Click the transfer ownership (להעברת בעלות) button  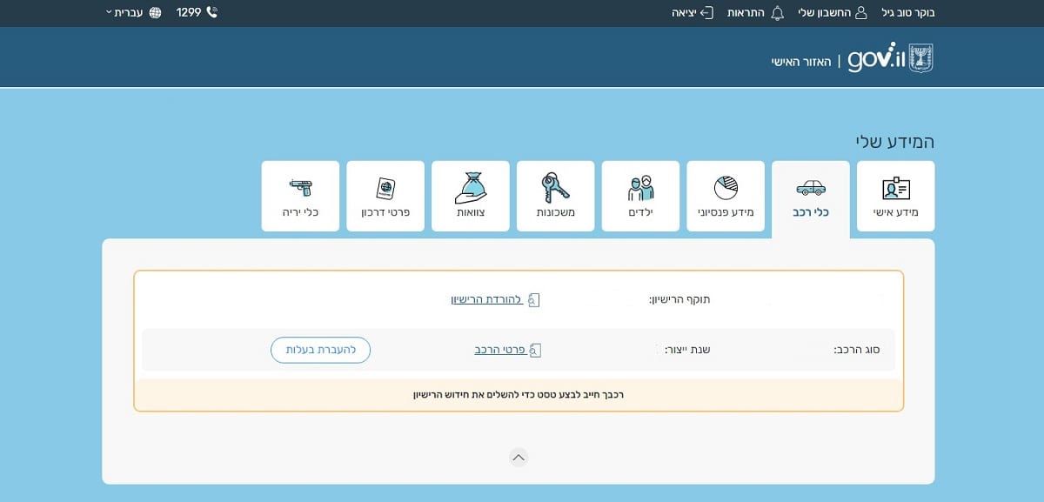(320, 350)
